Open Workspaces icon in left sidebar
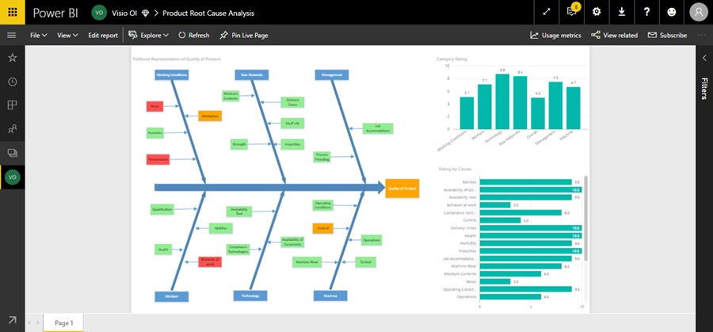The image size is (713, 332). 12,153
